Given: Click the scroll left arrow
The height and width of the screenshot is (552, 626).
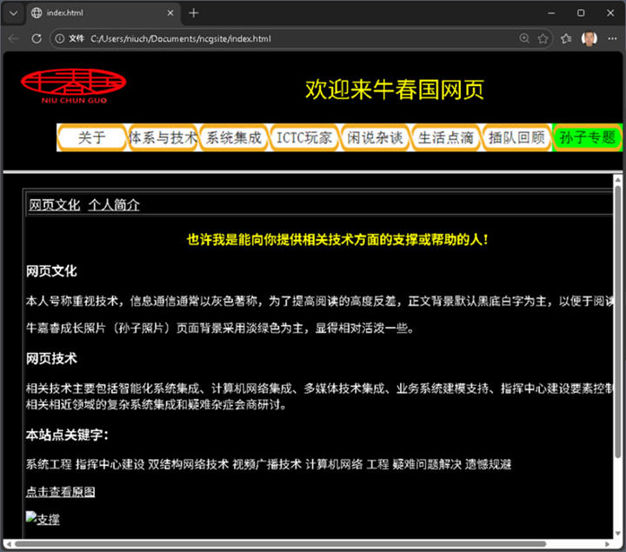Looking at the screenshot, I should 9,544.
